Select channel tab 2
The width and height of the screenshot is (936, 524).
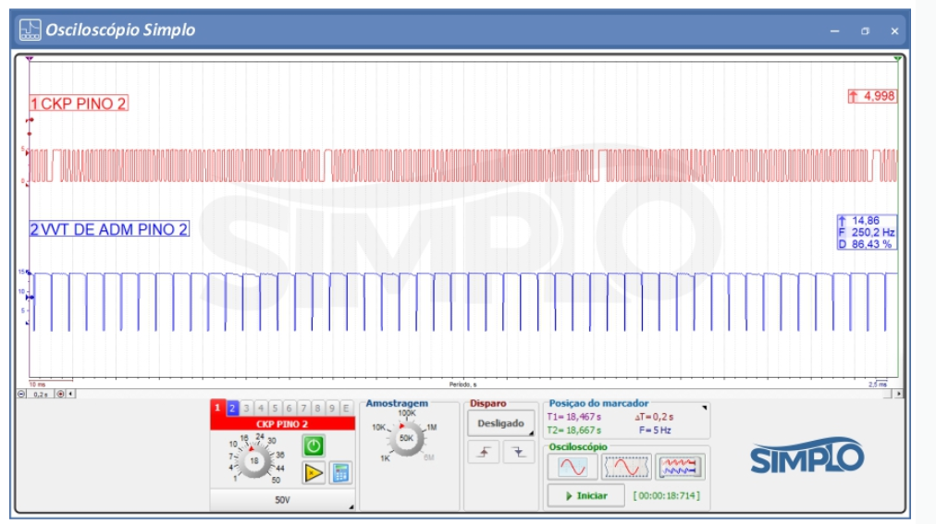point(232,408)
